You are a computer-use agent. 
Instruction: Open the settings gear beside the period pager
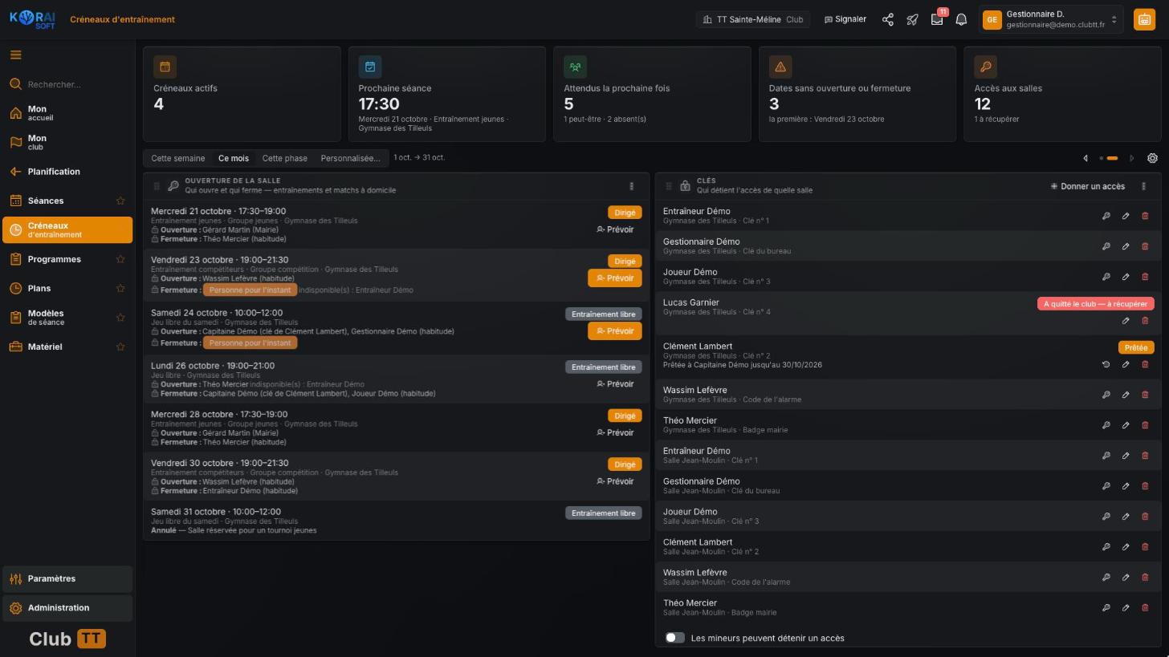tap(1152, 158)
